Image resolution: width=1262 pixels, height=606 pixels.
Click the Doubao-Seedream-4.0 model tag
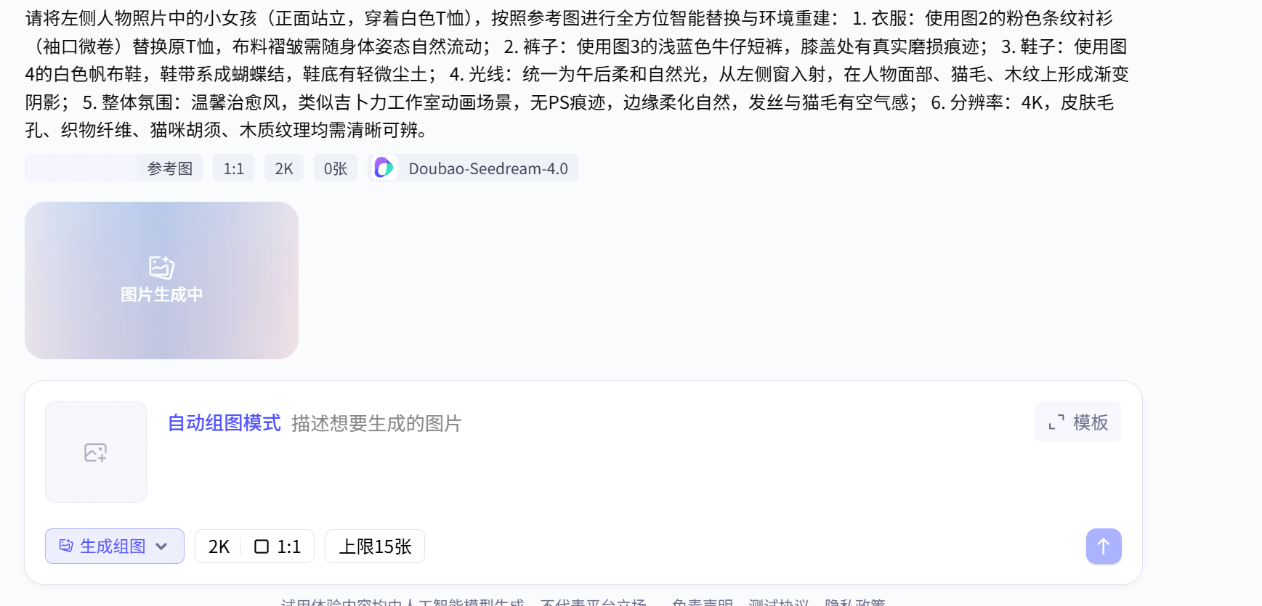(x=473, y=168)
